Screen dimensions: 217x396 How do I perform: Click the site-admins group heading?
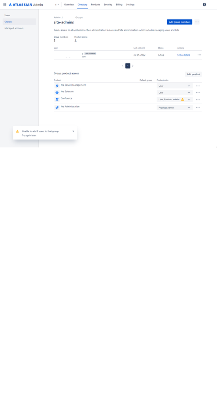64,22
